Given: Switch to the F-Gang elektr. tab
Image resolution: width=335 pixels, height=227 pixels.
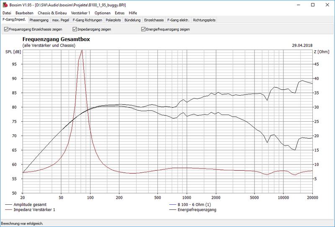Looking at the screenshot, I should point(178,20).
